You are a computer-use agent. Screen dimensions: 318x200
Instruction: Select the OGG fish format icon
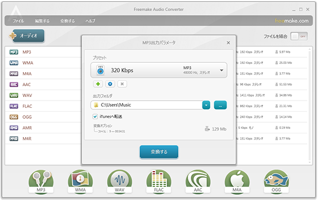pos(276,182)
